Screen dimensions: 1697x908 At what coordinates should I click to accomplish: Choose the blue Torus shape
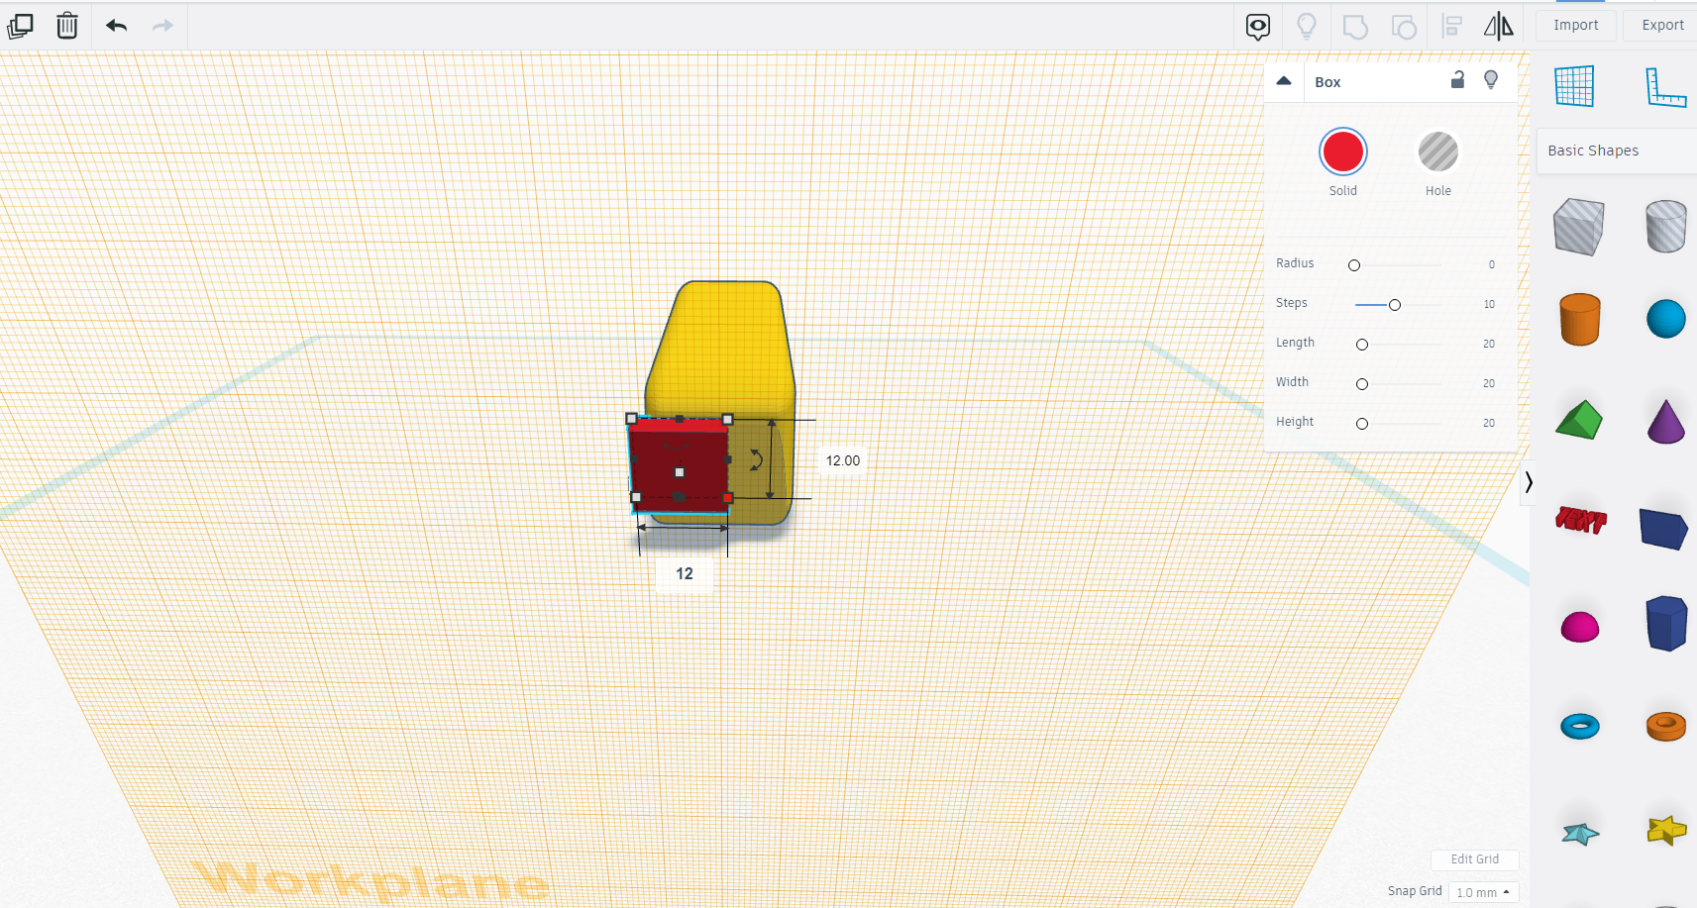(1579, 727)
